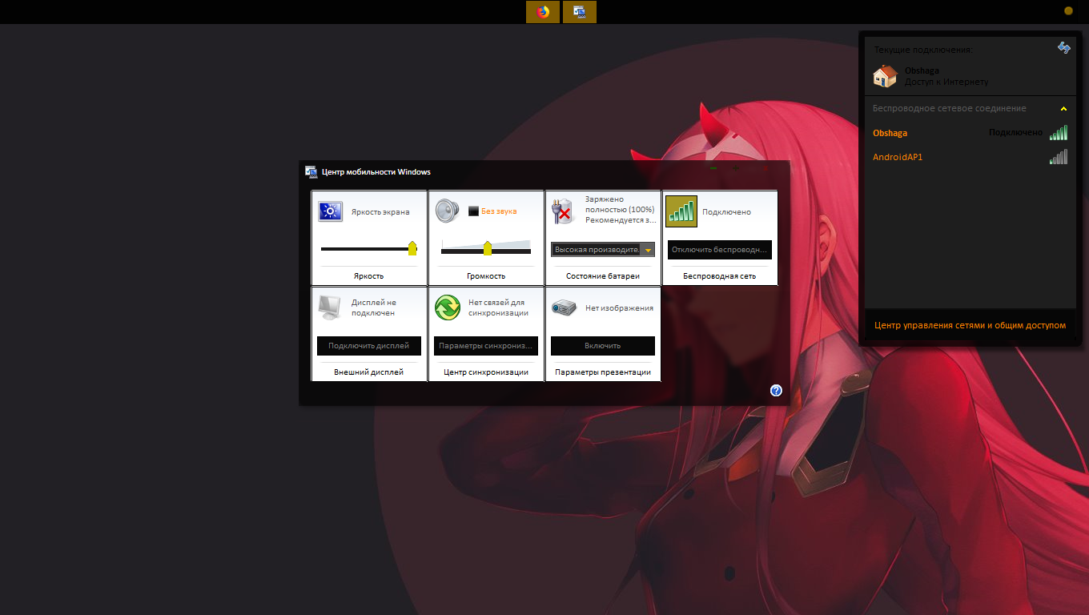Click the 'Дисплей не подключен' status text

(x=374, y=307)
